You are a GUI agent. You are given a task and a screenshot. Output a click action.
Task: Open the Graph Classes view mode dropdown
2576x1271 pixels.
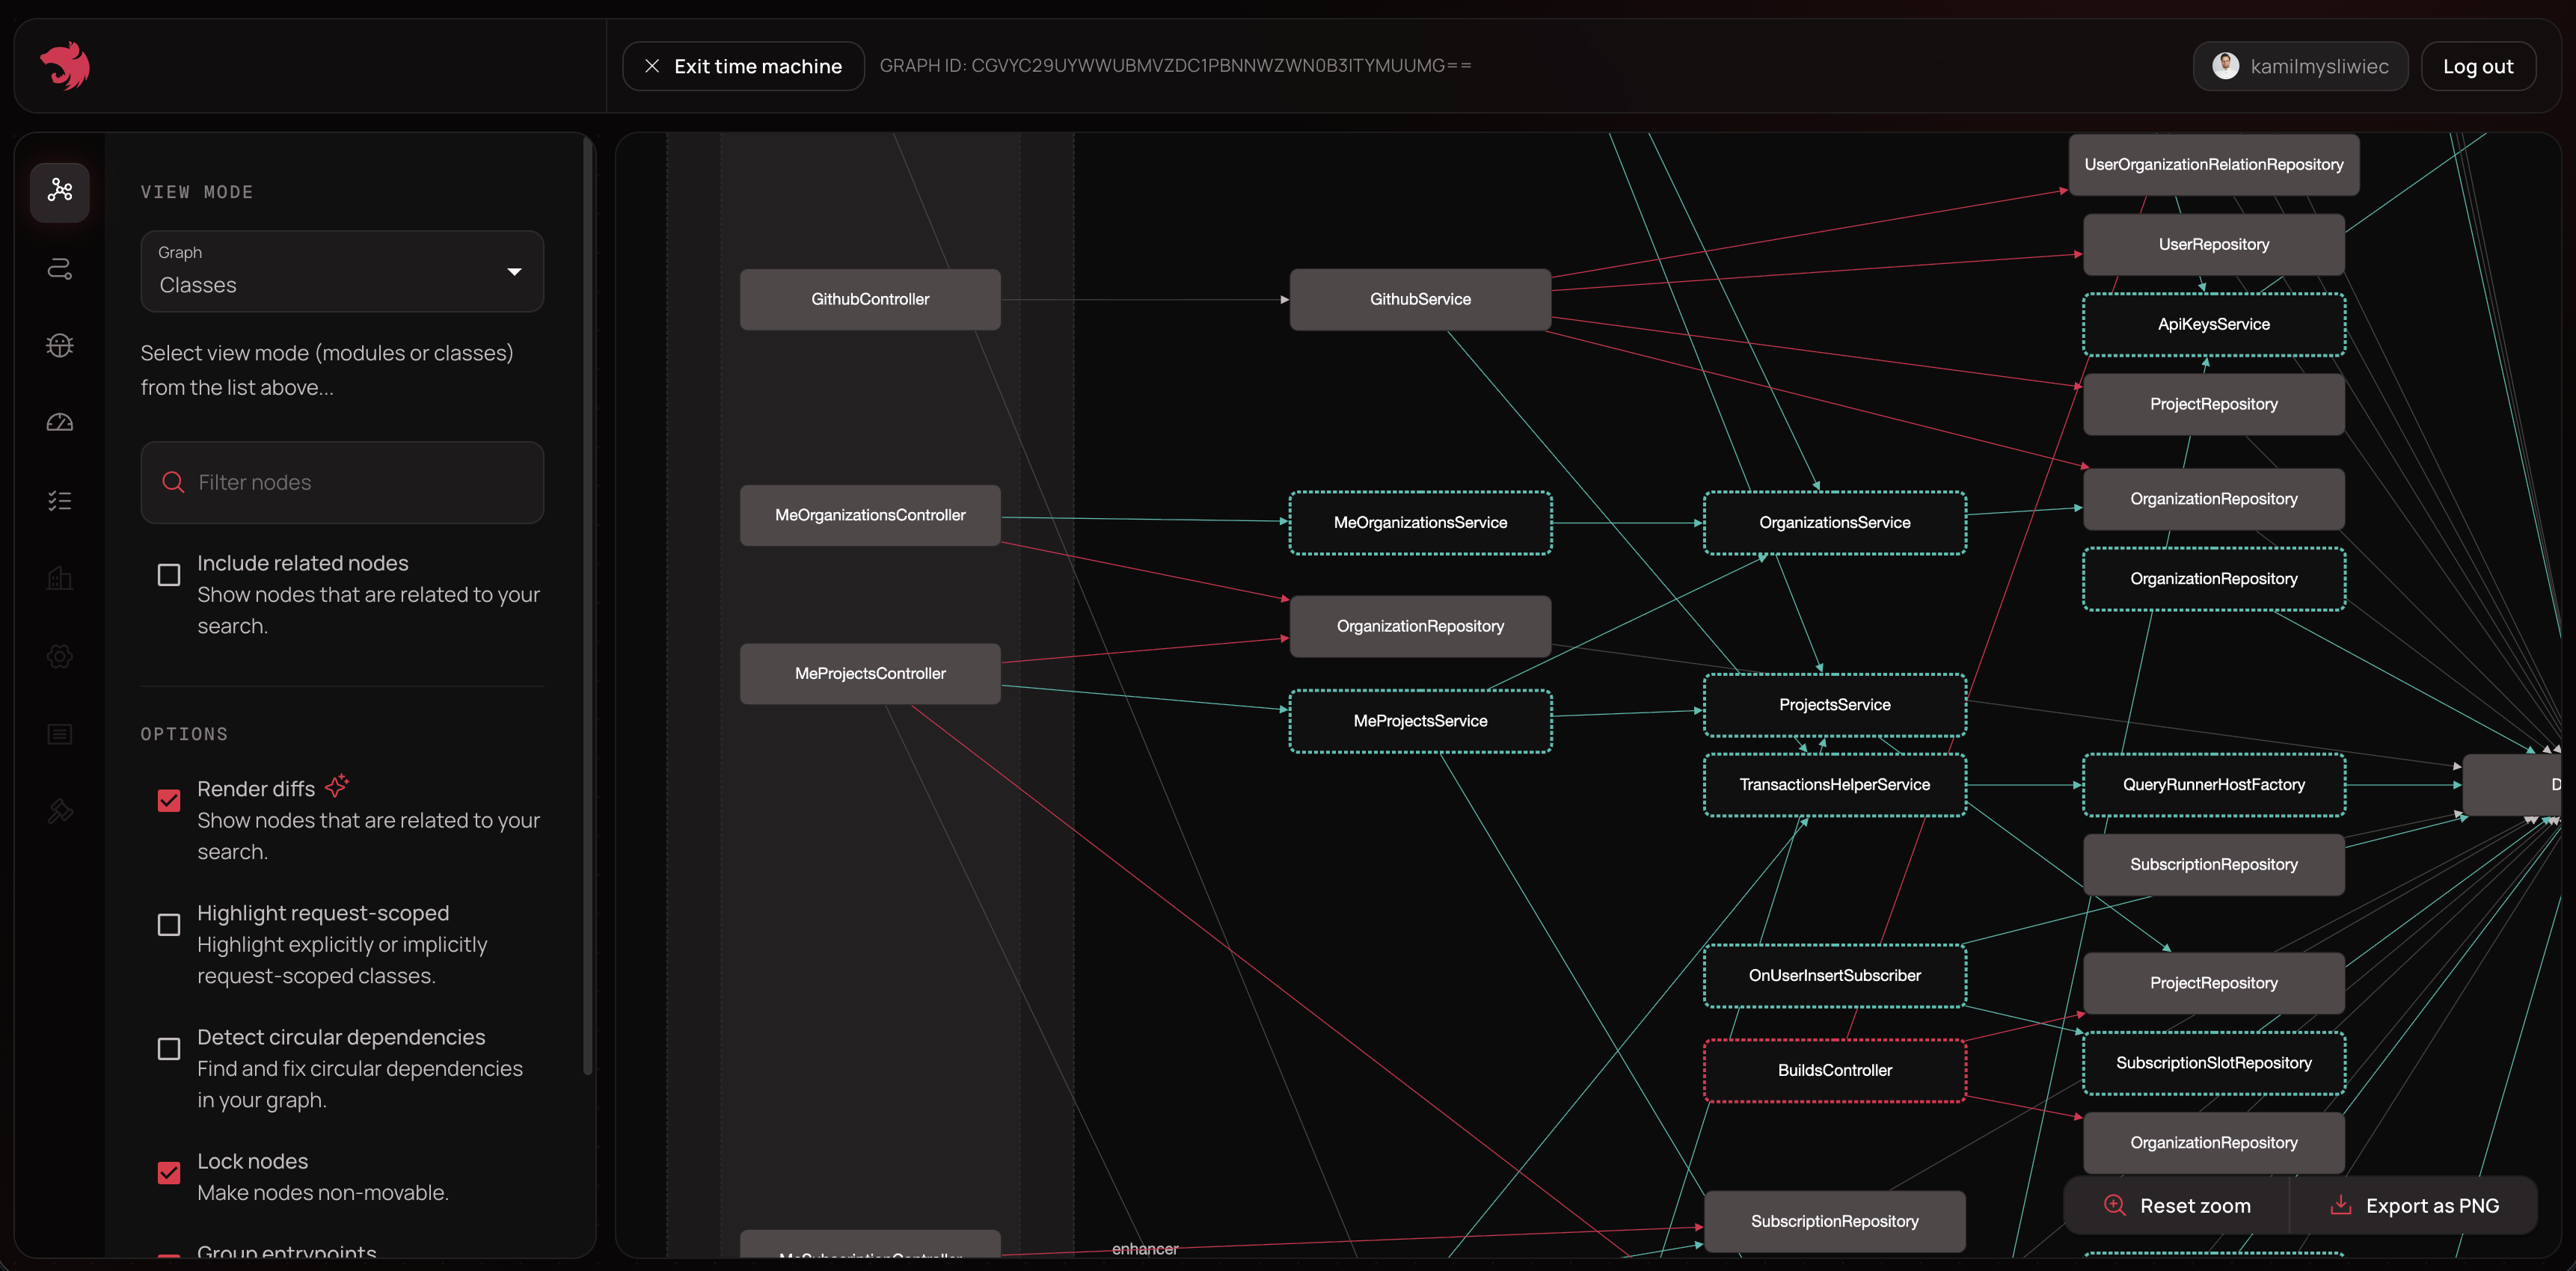click(x=342, y=271)
